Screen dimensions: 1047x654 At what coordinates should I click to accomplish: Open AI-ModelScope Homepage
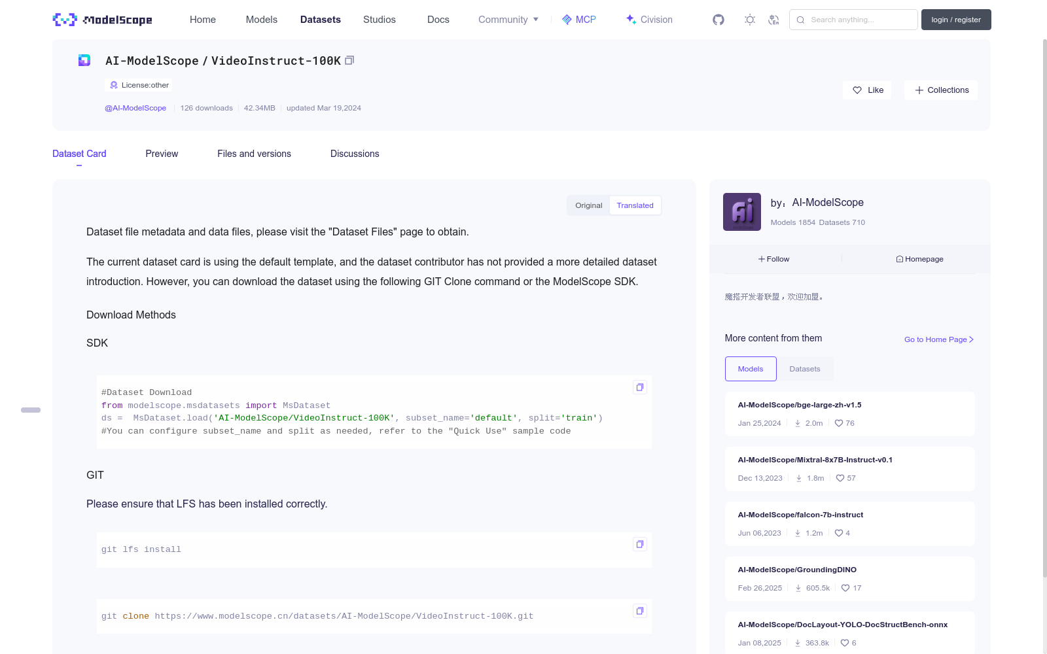pyautogui.click(x=919, y=259)
